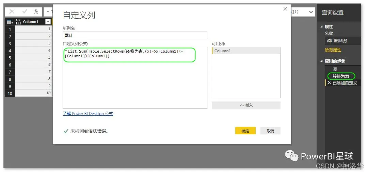365x172 pixels.
Task: Click the 新列名 input field containing 累计
Action: click(x=135, y=35)
